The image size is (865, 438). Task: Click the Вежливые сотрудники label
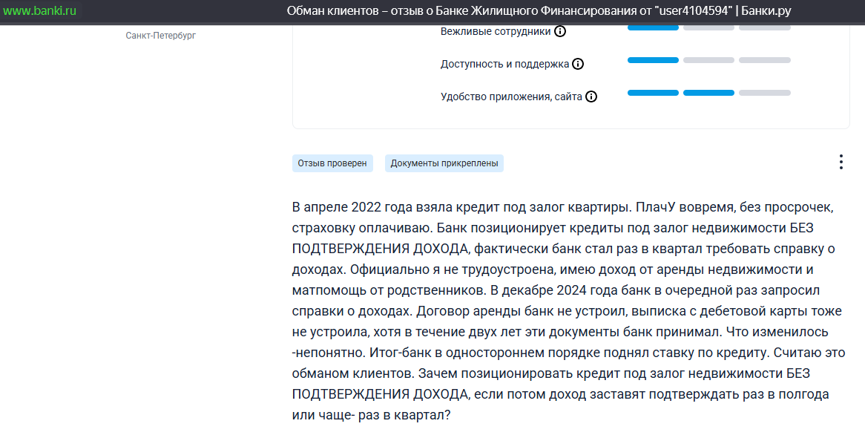(x=496, y=31)
